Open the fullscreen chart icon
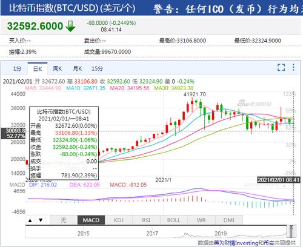Screen dimensions: 303x247 coord(281,68)
